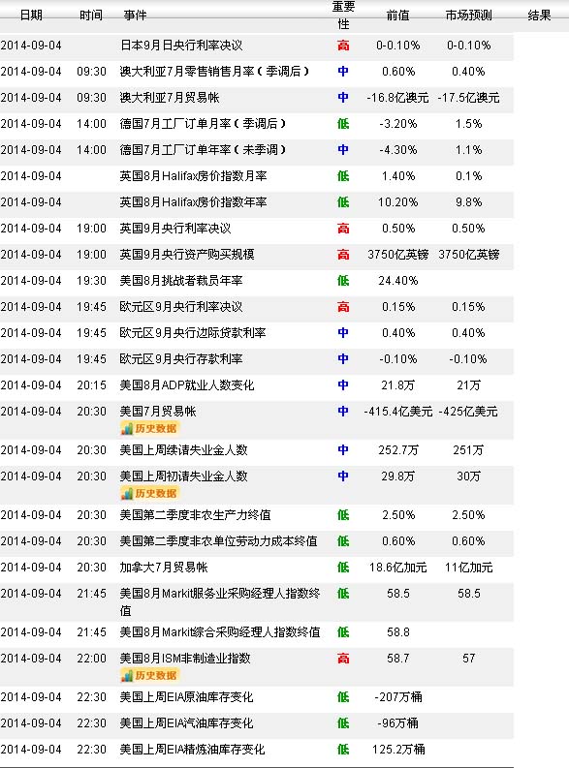Select event 美国第二季度非农生产力终值

196,515
